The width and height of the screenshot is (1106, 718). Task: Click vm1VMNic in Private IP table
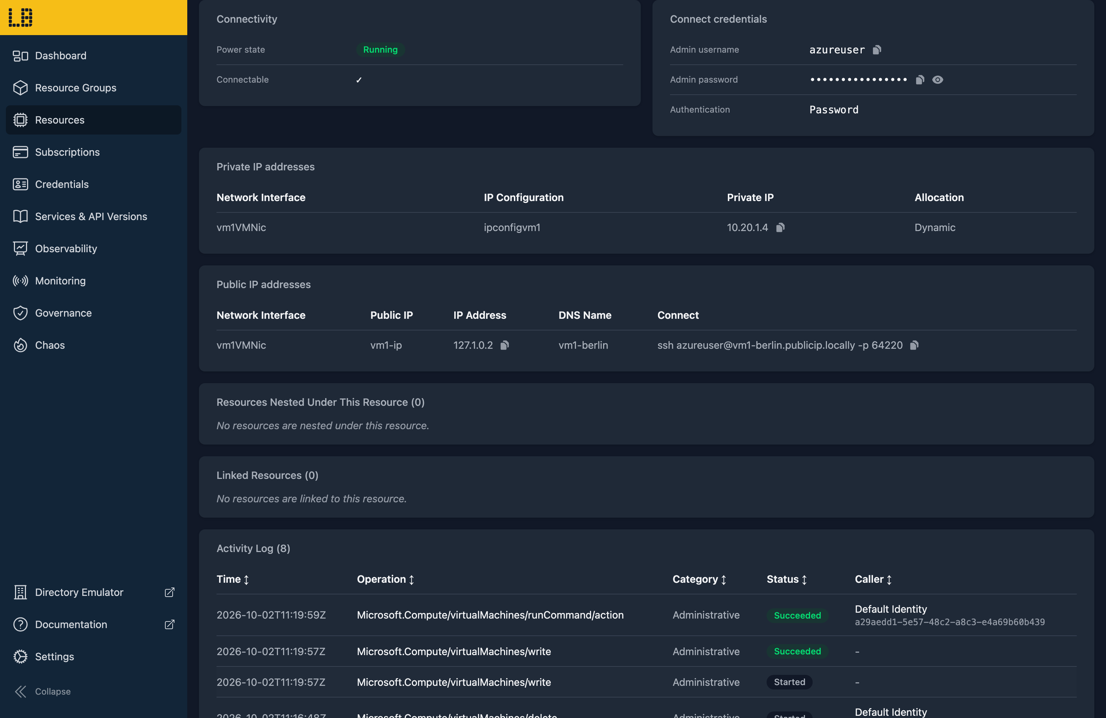click(241, 227)
